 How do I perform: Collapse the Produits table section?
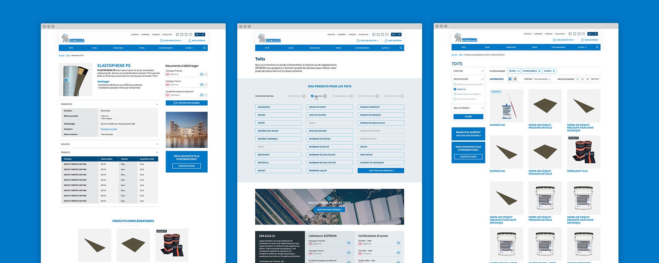click(x=157, y=153)
